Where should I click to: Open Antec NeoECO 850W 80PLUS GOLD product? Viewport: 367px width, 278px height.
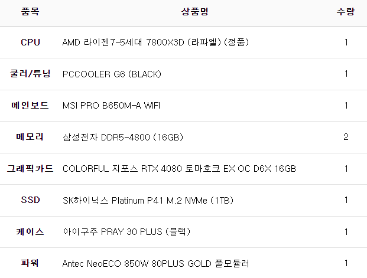(155, 263)
